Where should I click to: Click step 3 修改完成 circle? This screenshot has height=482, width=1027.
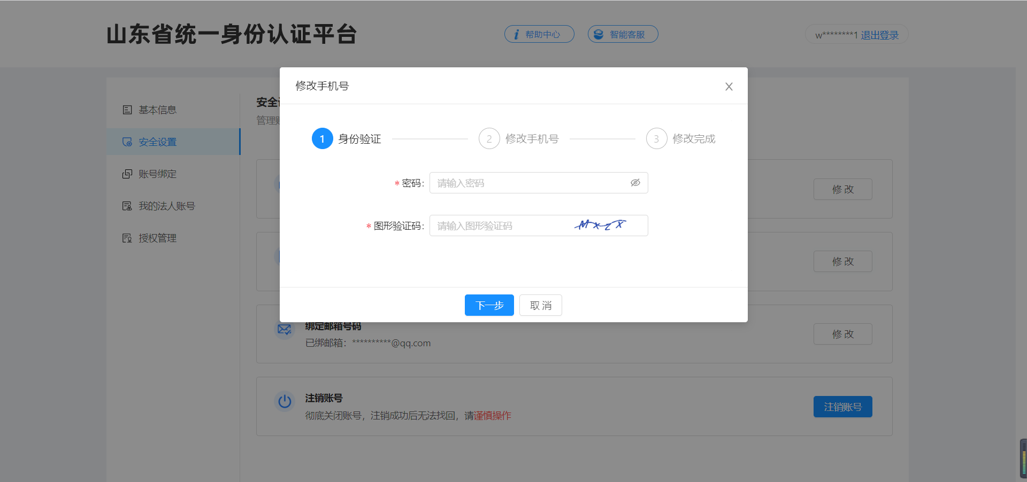coord(656,138)
